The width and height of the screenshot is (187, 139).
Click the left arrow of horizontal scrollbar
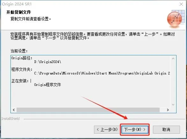[x=14, y=110]
